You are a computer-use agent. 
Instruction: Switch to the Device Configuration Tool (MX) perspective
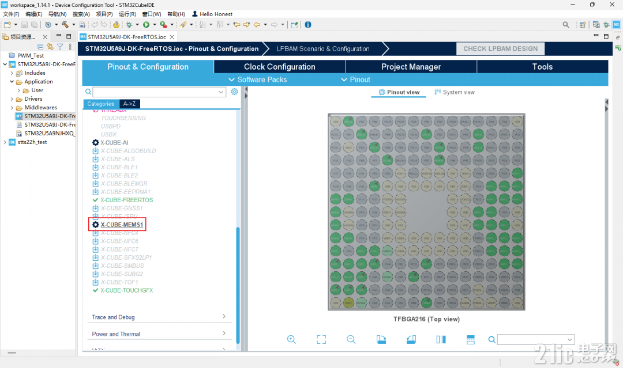click(x=616, y=25)
